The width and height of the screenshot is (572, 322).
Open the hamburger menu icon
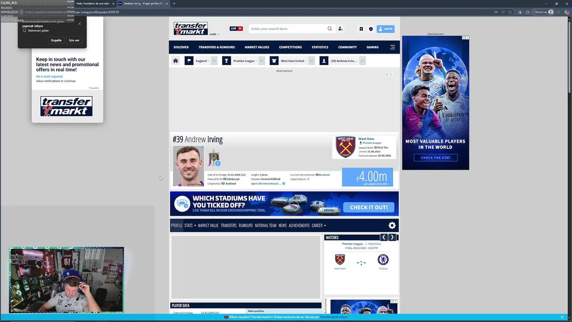pos(392,47)
